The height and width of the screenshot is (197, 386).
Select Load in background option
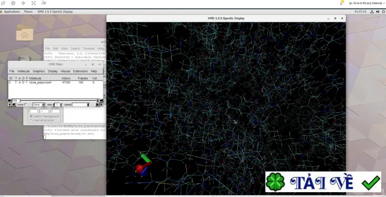point(31,116)
